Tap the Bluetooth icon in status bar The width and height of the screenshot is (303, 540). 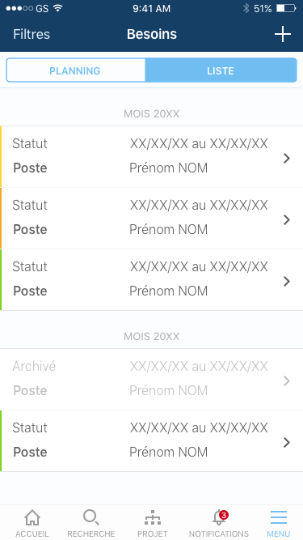coord(246,8)
